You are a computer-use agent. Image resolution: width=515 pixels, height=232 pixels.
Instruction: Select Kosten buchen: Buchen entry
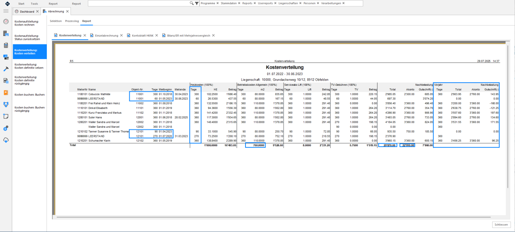[29, 95]
